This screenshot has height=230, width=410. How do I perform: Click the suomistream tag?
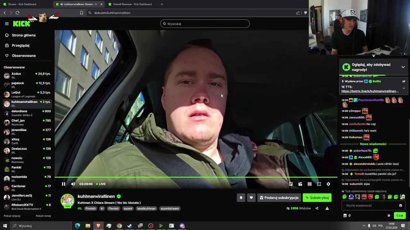tap(170, 209)
